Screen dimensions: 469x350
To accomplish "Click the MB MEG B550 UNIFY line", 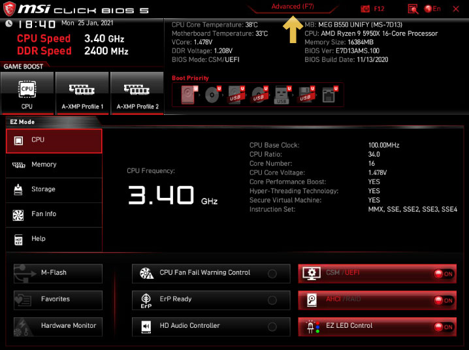I will [353, 25].
